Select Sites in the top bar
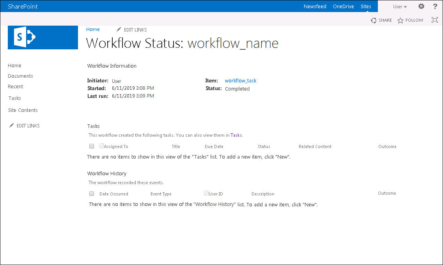The height and width of the screenshot is (265, 443). 366,7
